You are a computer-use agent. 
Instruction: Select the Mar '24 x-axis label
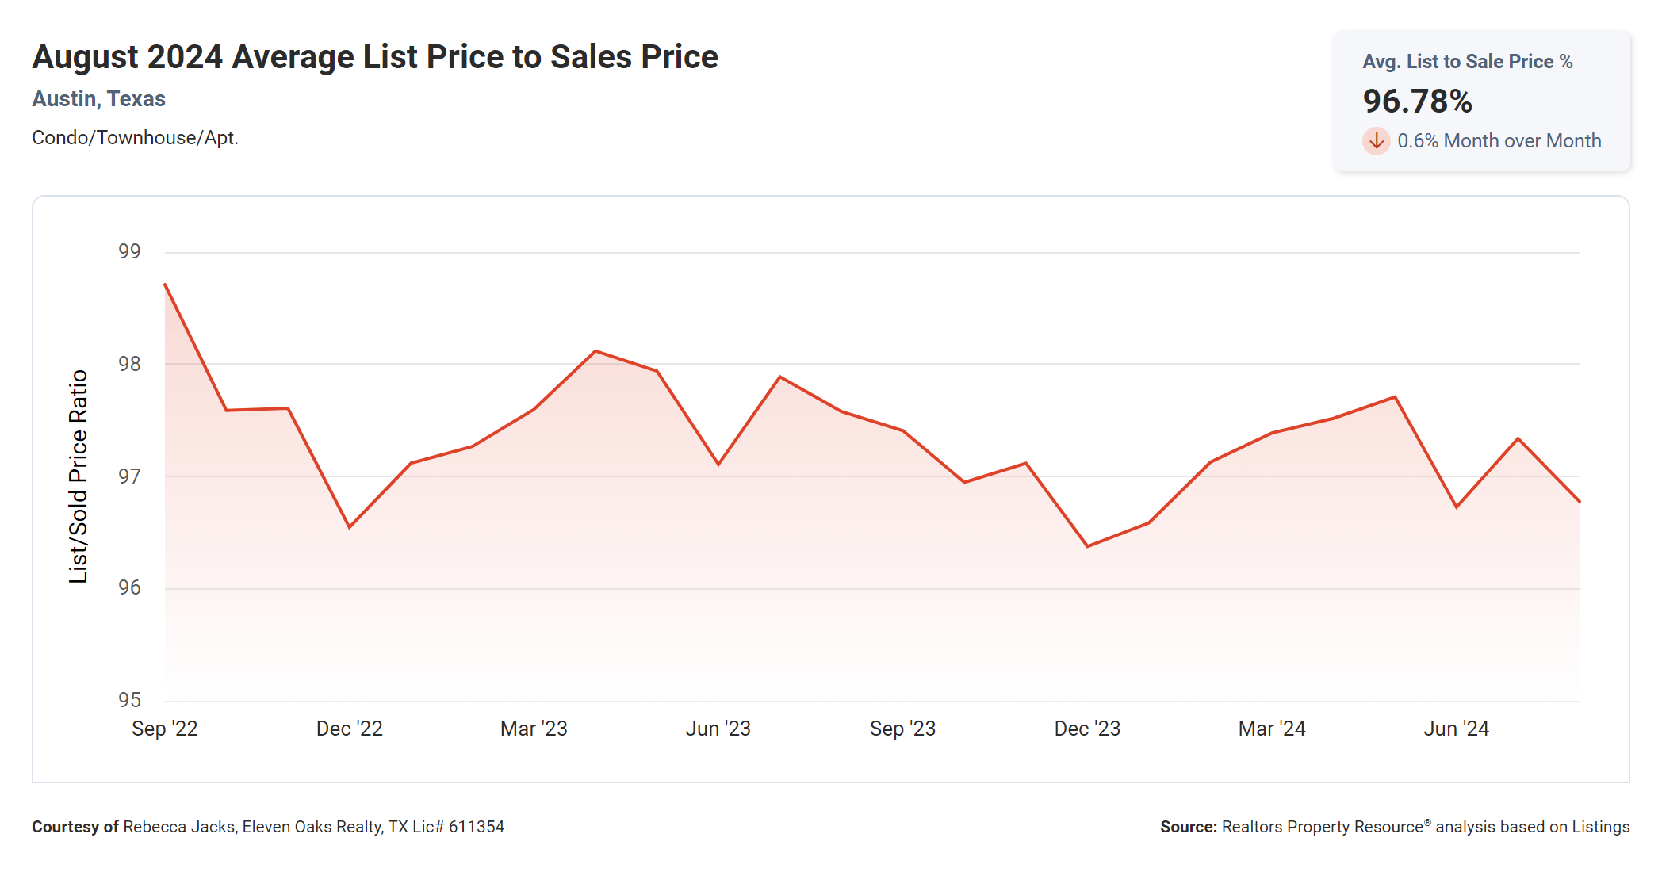[x=1272, y=729]
